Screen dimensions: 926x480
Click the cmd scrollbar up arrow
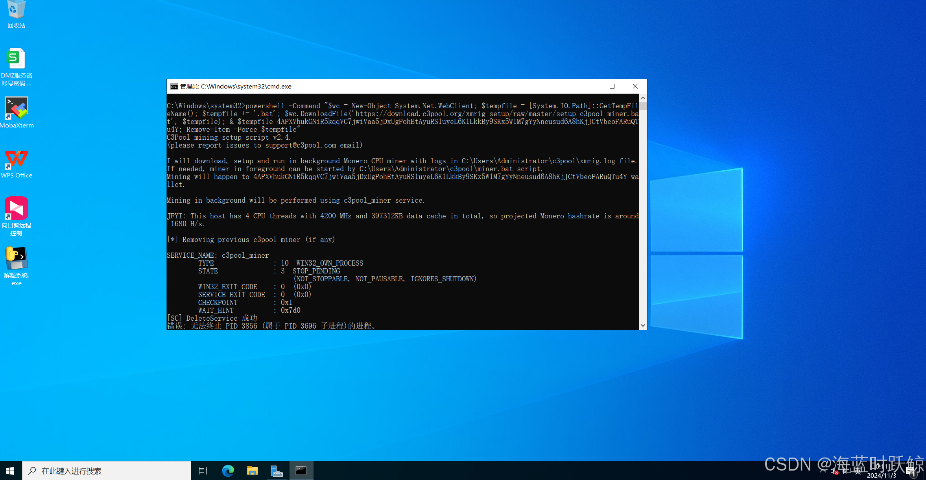(643, 98)
